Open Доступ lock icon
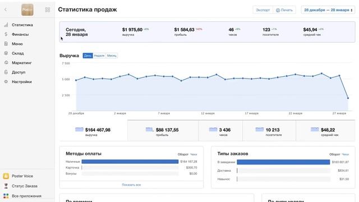 [6, 72]
